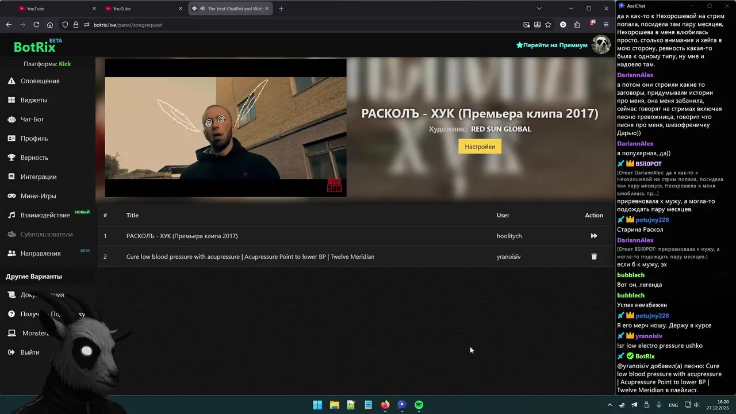Close the second YouTube tab
Viewport: 736px width, 414px height.
pos(181,9)
